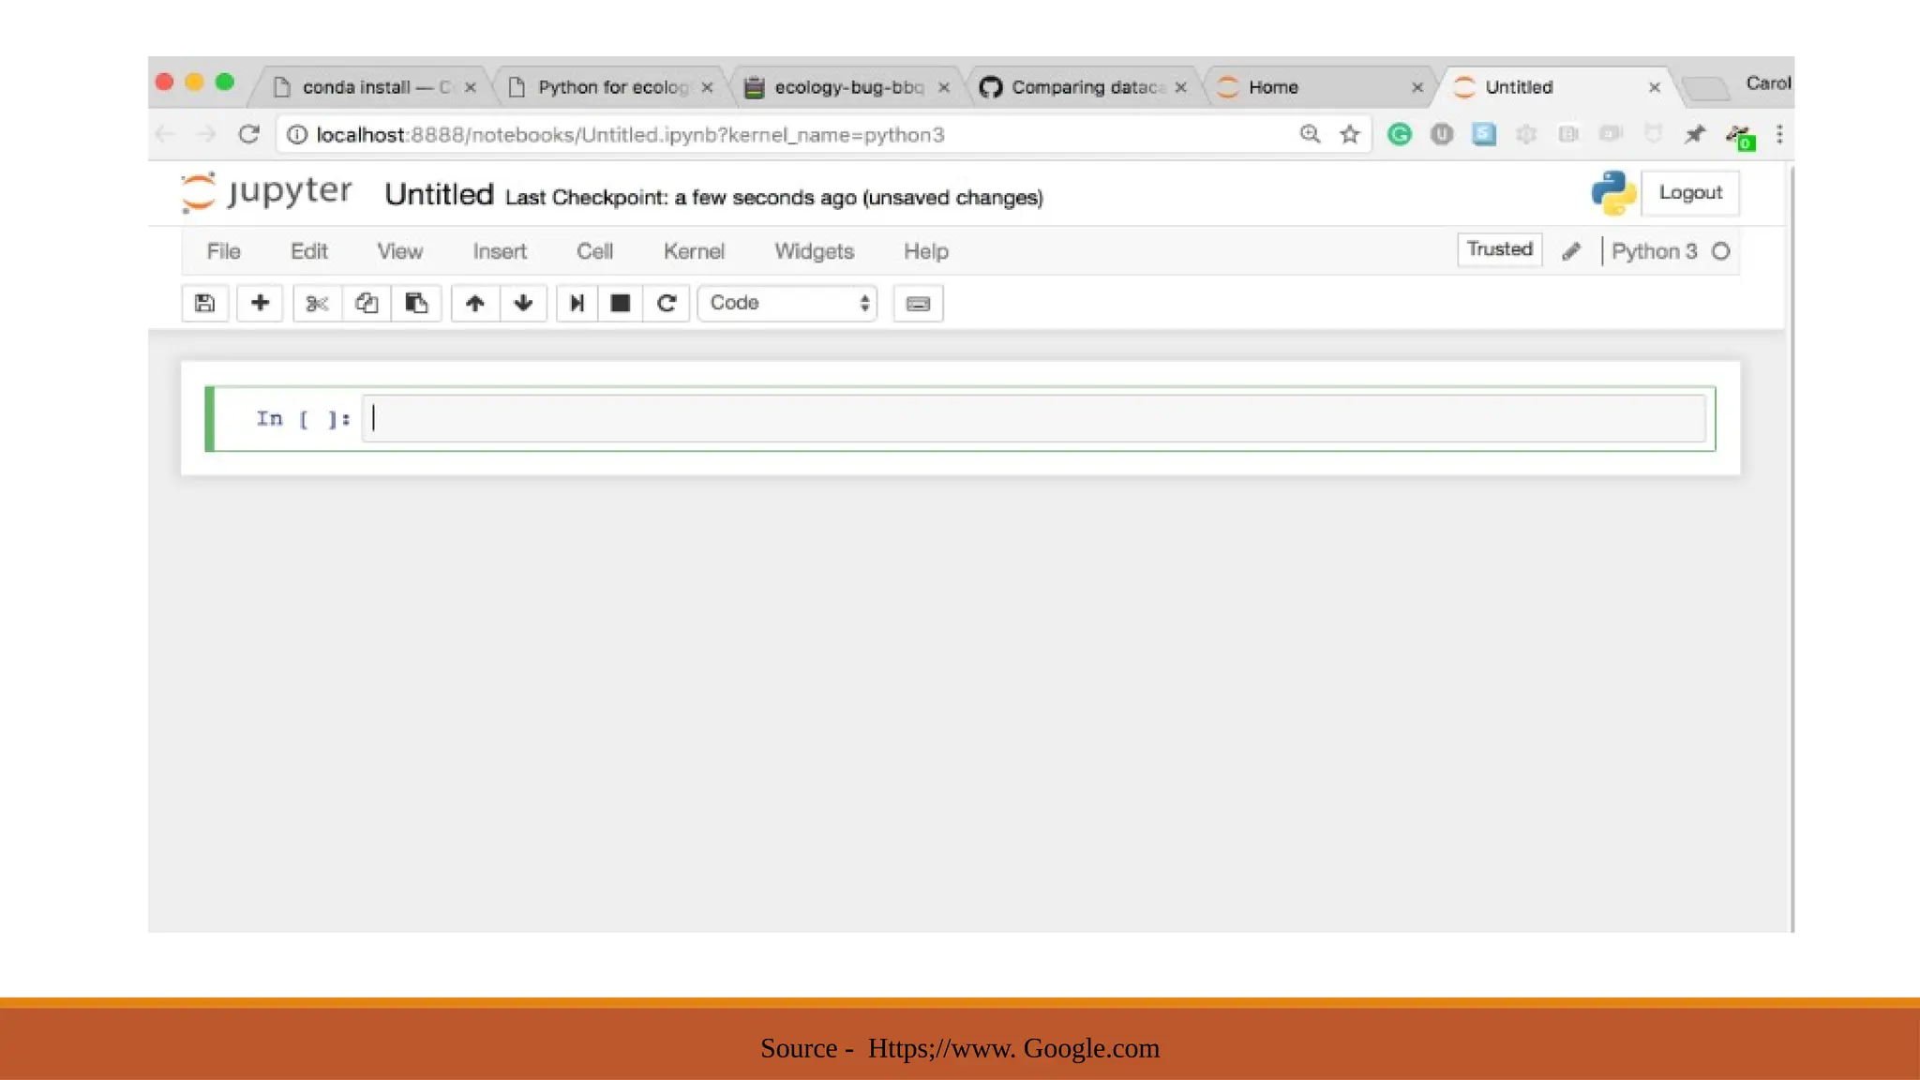Screen dimensions: 1920x1080
Task: Paste cells below icon
Action: point(416,303)
